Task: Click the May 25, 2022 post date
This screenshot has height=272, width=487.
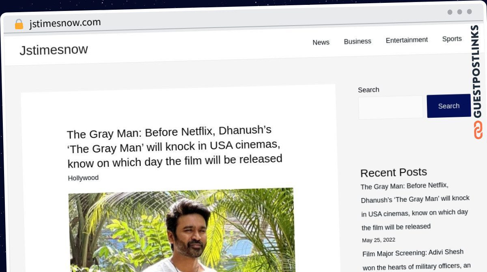Action: [x=379, y=240]
